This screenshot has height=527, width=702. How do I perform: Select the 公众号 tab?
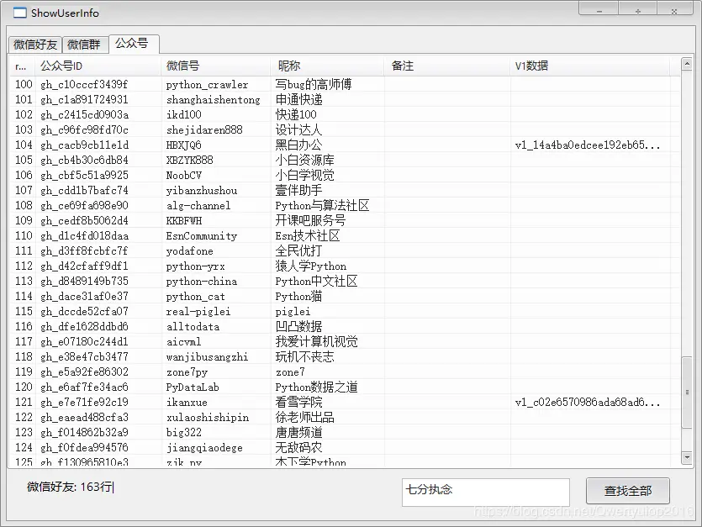pyautogui.click(x=133, y=43)
